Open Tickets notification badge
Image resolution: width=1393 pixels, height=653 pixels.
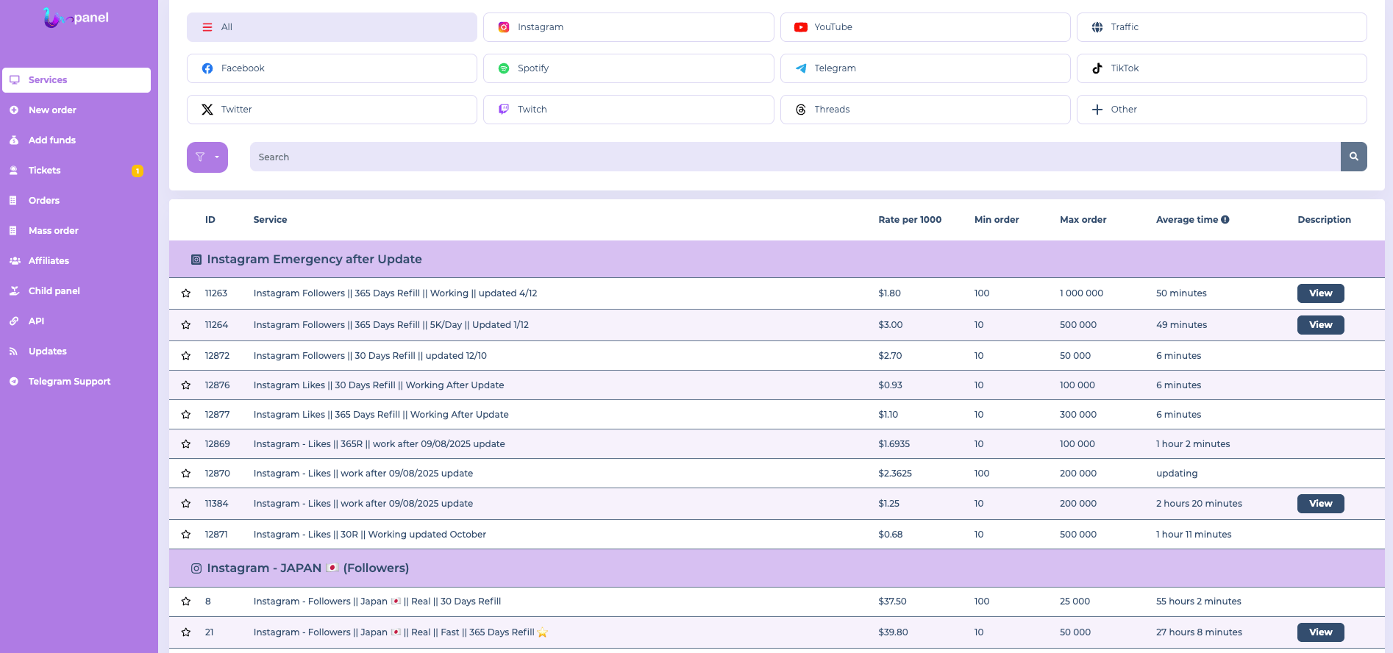pos(138,171)
